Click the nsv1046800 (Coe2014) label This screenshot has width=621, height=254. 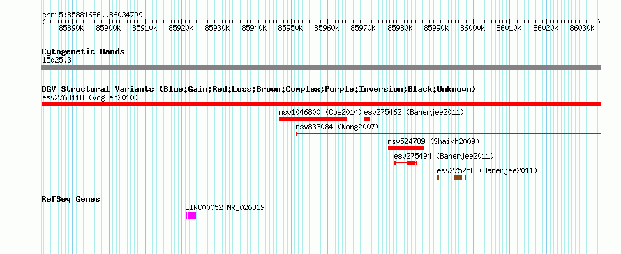[x=320, y=112]
